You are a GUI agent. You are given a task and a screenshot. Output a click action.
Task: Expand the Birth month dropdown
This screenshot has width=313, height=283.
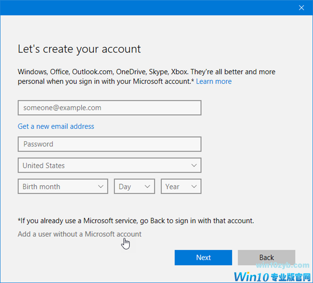coord(63,187)
